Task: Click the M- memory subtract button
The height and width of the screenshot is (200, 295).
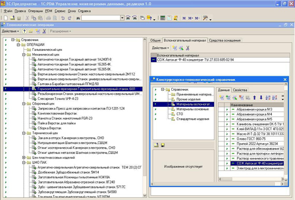Action: [x=197, y=18]
